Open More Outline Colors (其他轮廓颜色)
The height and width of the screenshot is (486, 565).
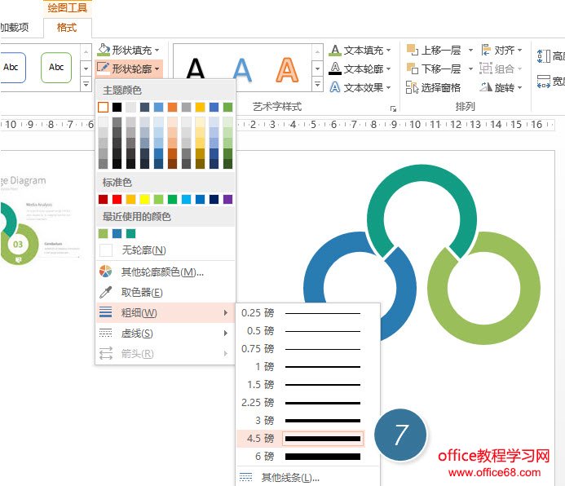click(166, 272)
